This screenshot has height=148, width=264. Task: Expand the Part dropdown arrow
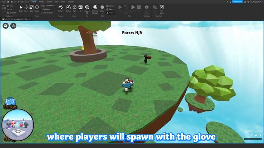pyautogui.click(x=74, y=13)
